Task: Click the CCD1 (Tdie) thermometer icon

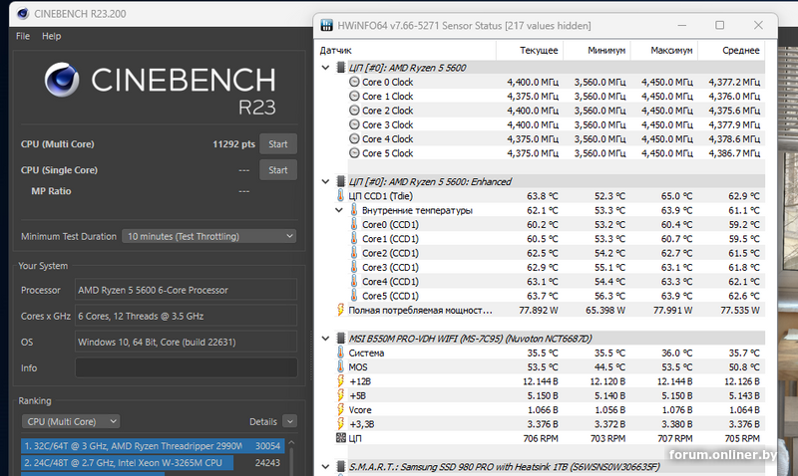Action: click(x=340, y=196)
